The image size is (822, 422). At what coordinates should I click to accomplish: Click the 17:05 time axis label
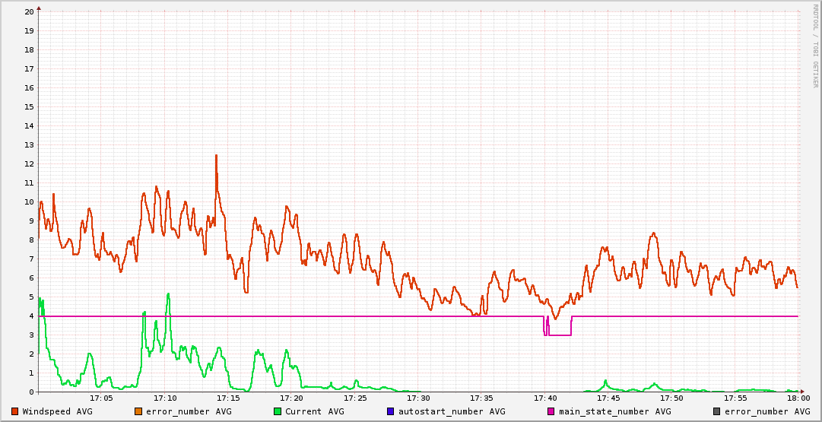click(x=101, y=398)
